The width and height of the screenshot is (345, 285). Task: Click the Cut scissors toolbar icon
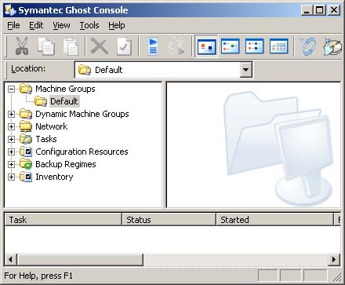[x=22, y=46]
